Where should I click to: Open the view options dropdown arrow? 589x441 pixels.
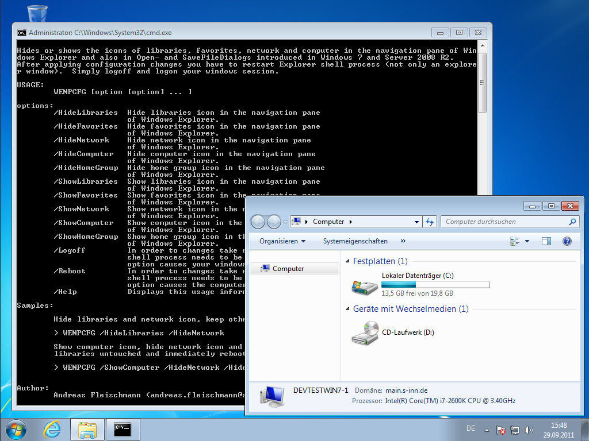click(x=527, y=241)
